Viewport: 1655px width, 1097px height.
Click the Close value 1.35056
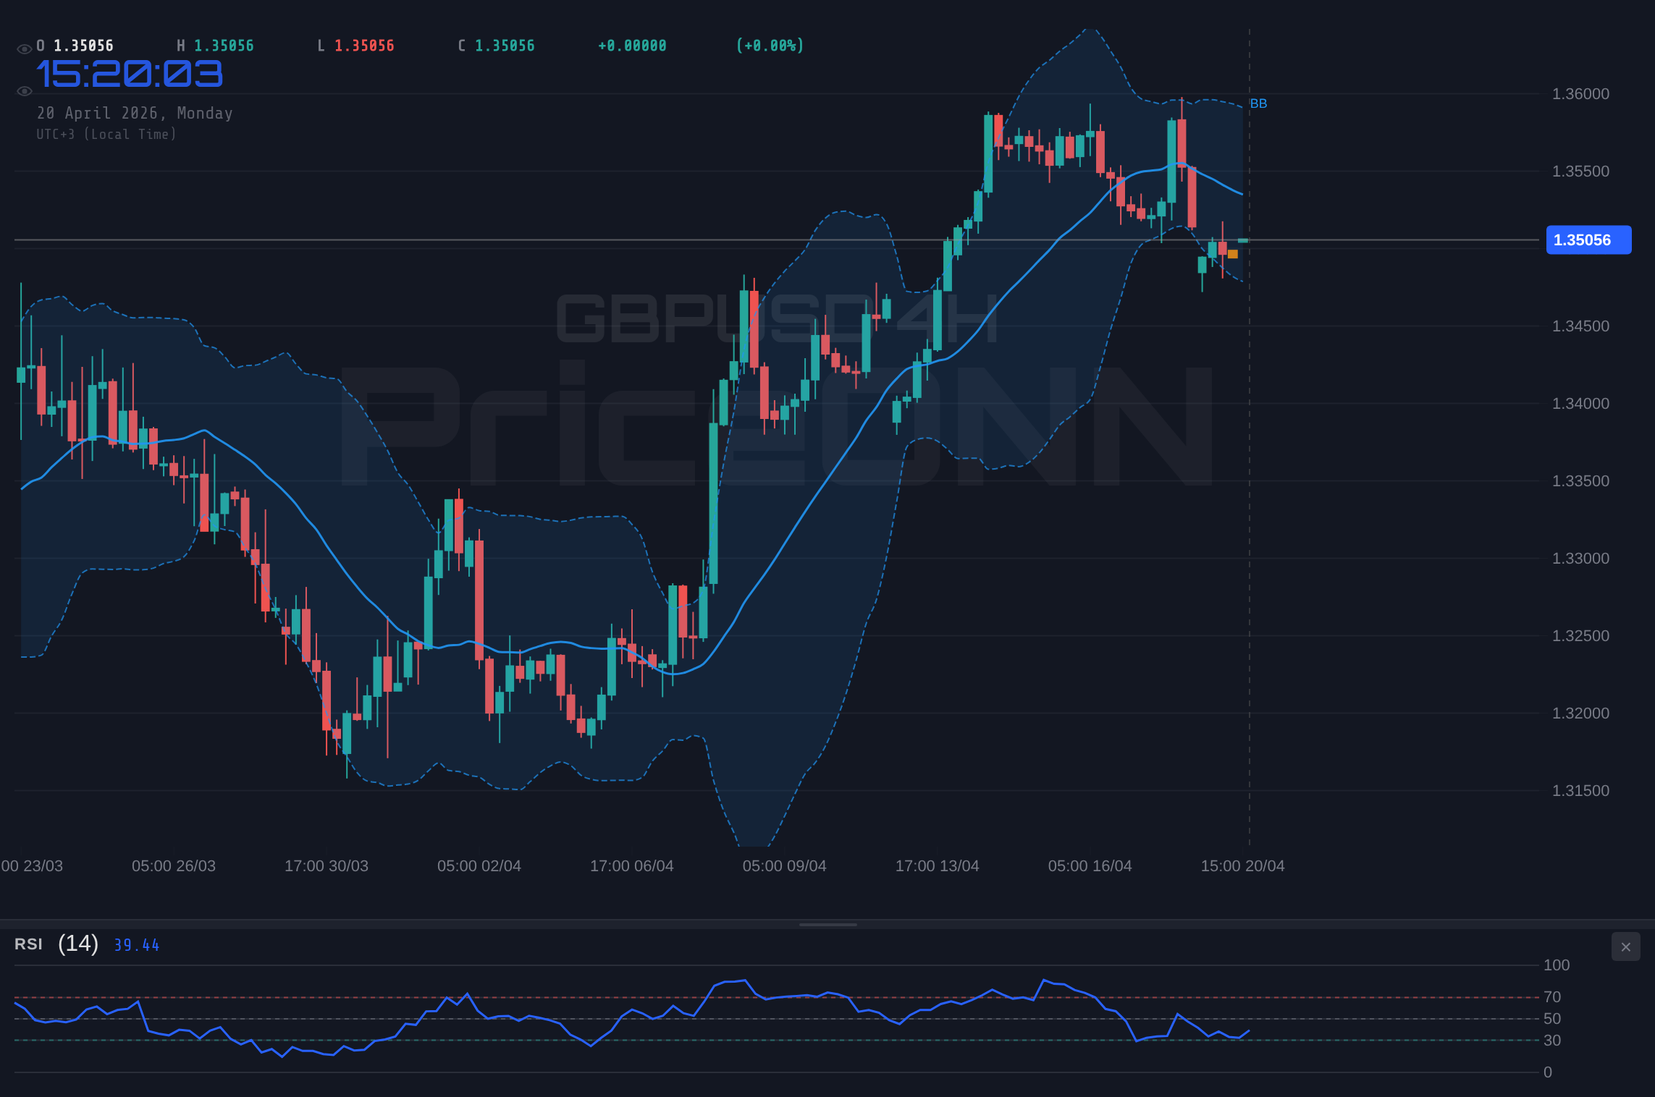coord(505,46)
